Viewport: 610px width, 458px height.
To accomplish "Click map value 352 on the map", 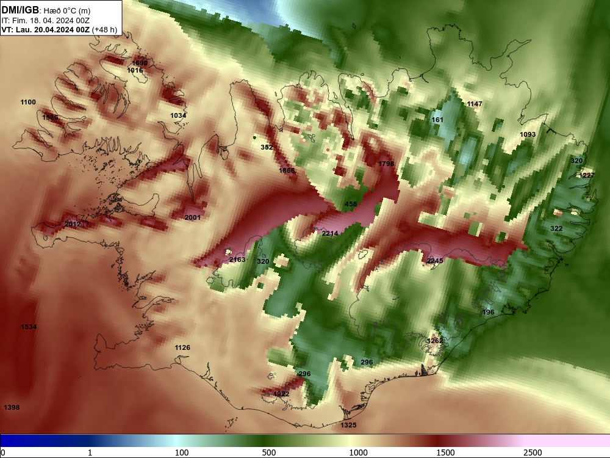I will click(267, 147).
